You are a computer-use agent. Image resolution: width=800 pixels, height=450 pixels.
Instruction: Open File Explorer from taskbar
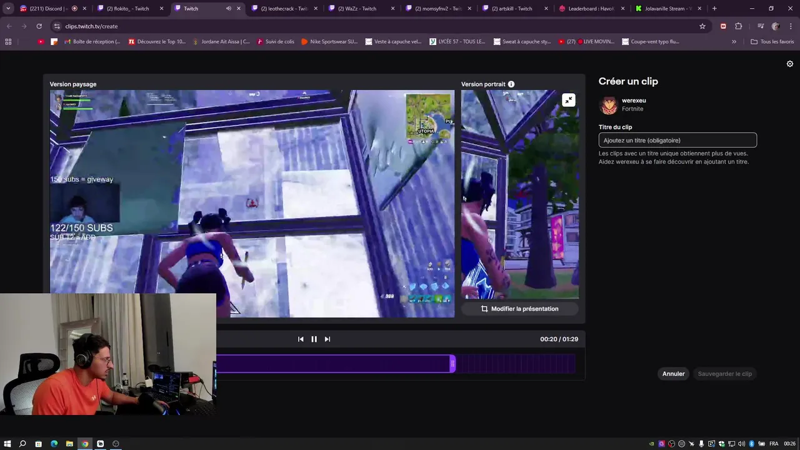(69, 444)
